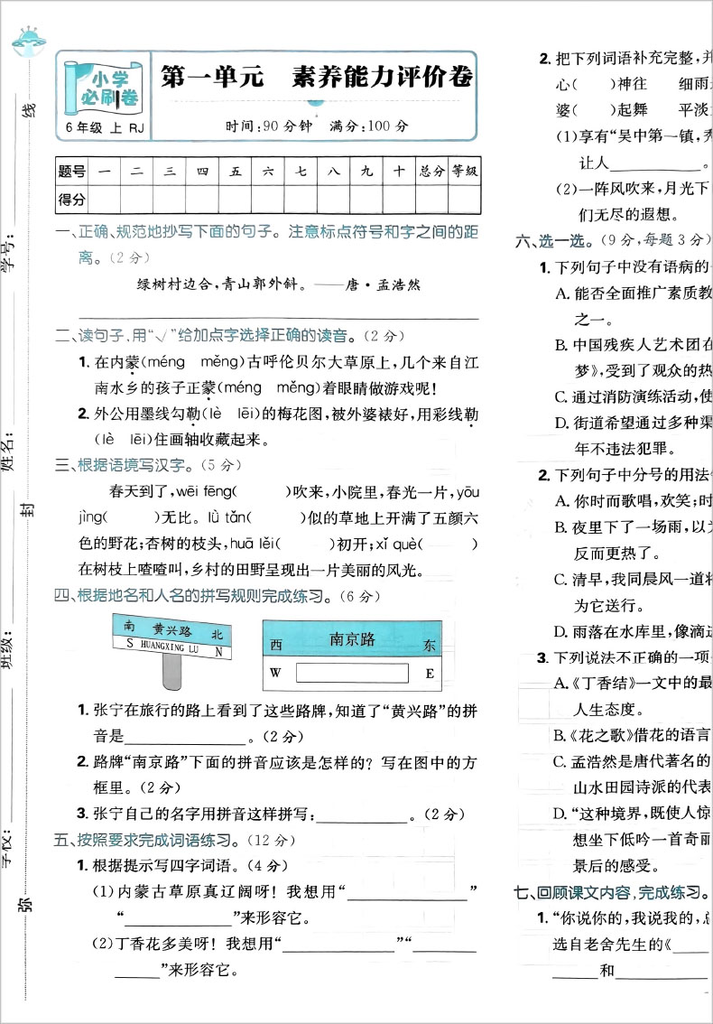713x1024 pixels.
Task: Click the blank line for 黄兴路 pinyin
Action: click(181, 737)
